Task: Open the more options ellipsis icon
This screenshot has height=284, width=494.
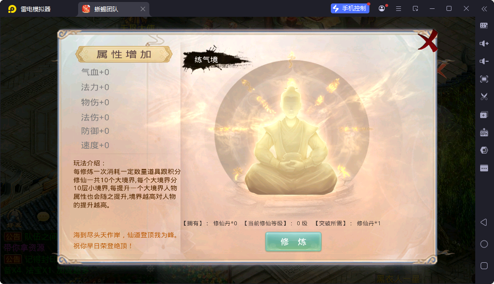Action: pos(484,168)
